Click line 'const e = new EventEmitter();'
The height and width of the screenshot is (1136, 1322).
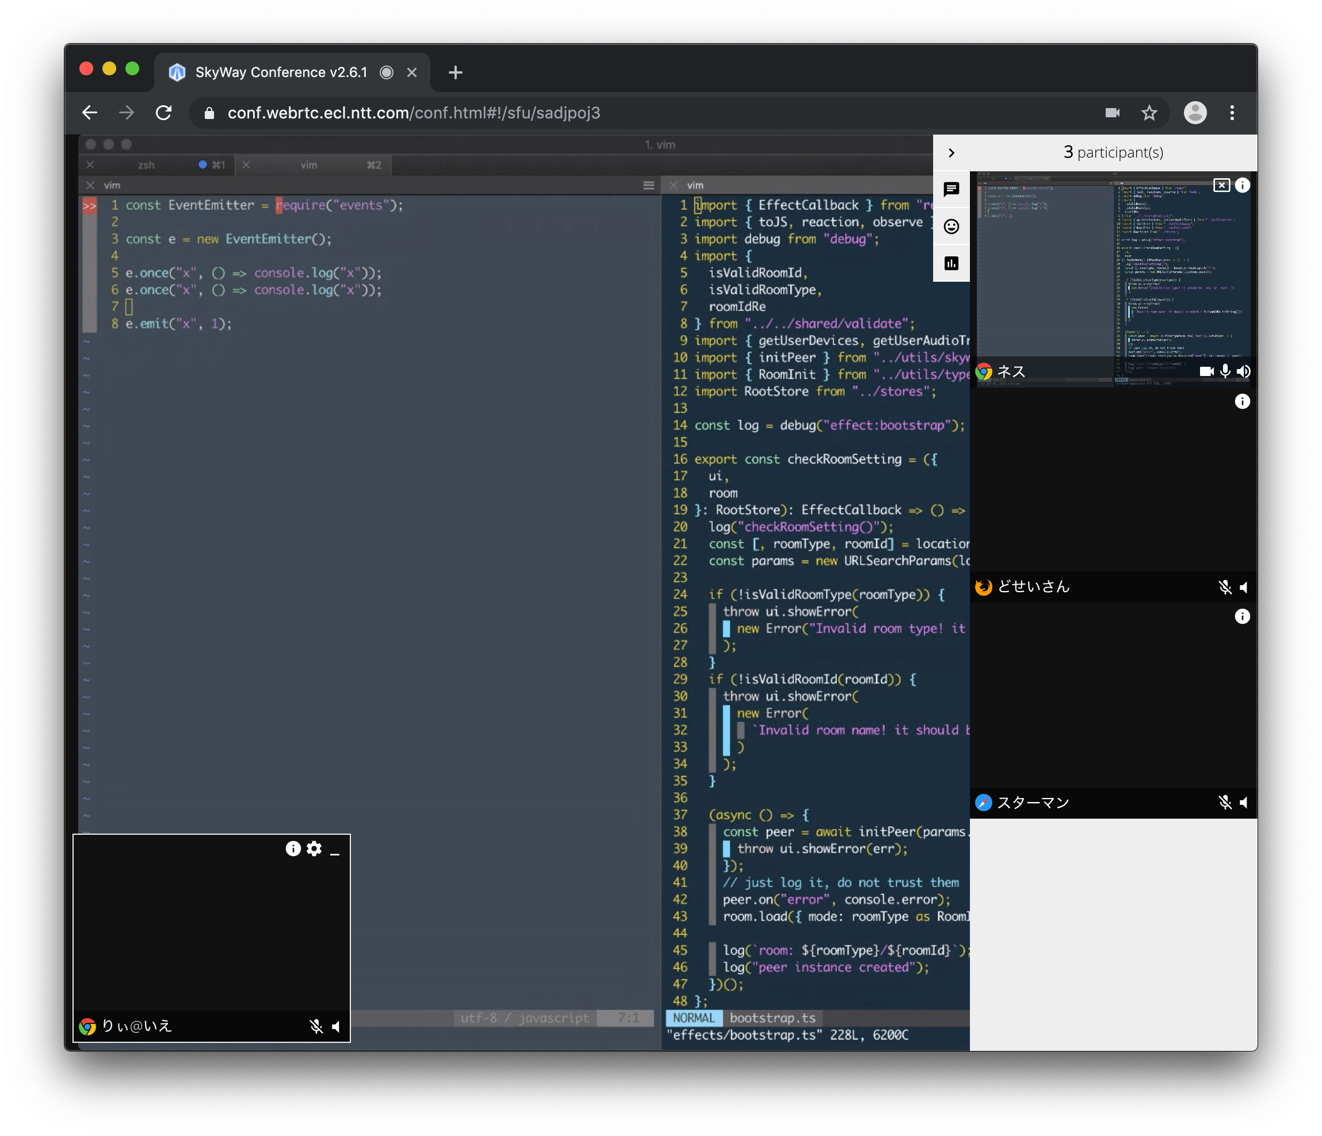point(228,239)
